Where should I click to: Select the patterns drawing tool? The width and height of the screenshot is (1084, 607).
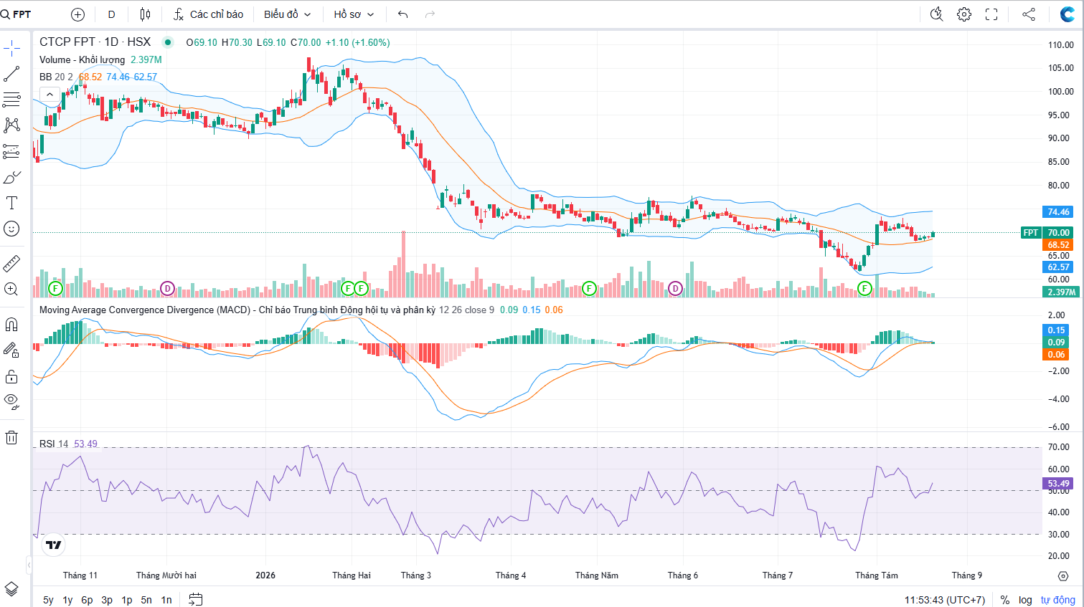11,125
